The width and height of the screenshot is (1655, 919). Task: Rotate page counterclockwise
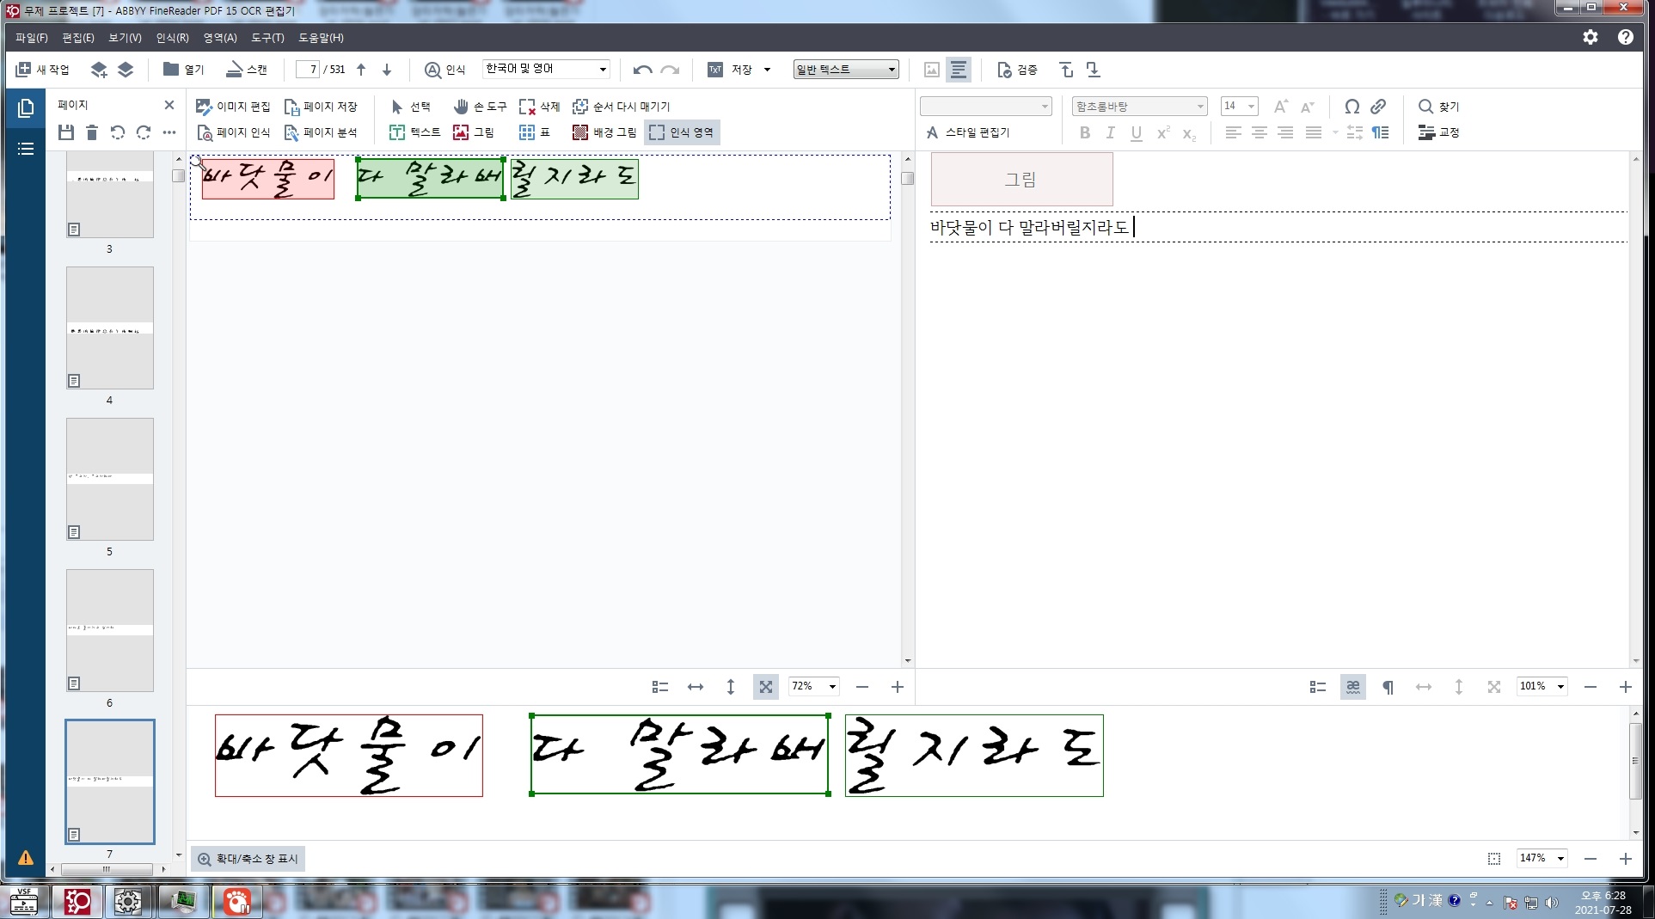(x=118, y=132)
